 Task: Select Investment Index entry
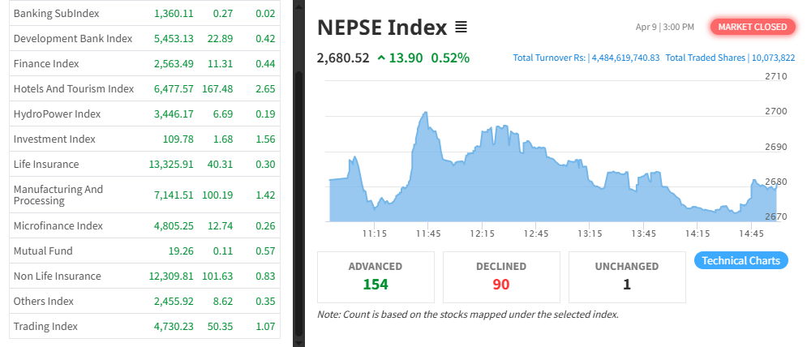[x=54, y=139]
